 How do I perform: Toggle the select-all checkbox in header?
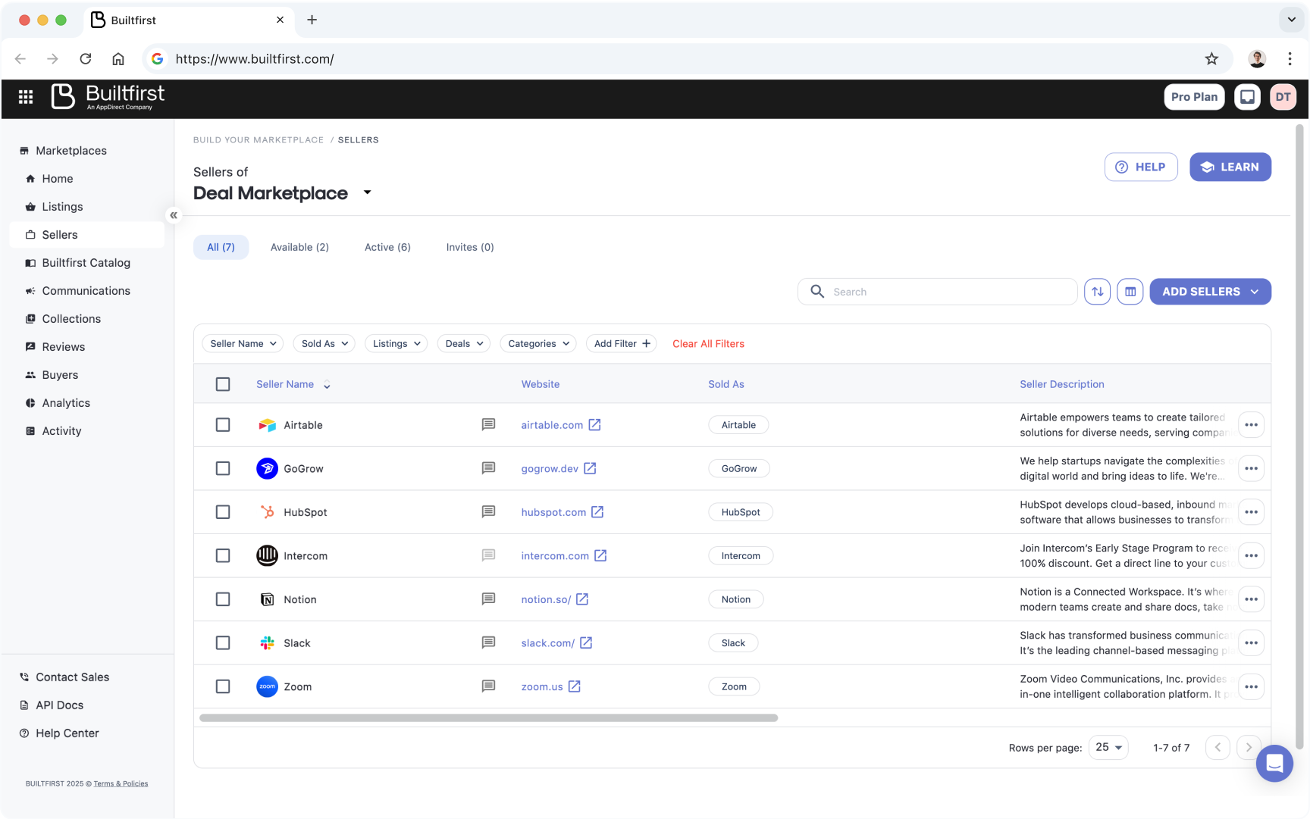223,384
